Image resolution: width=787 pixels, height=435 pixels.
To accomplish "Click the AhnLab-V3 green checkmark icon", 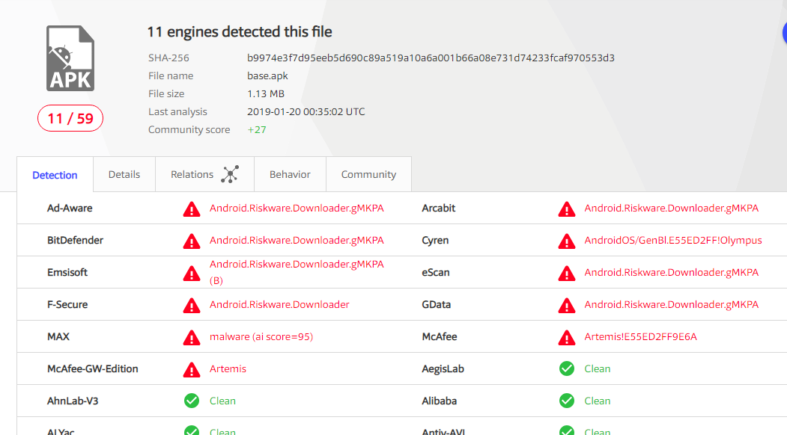I will point(192,401).
